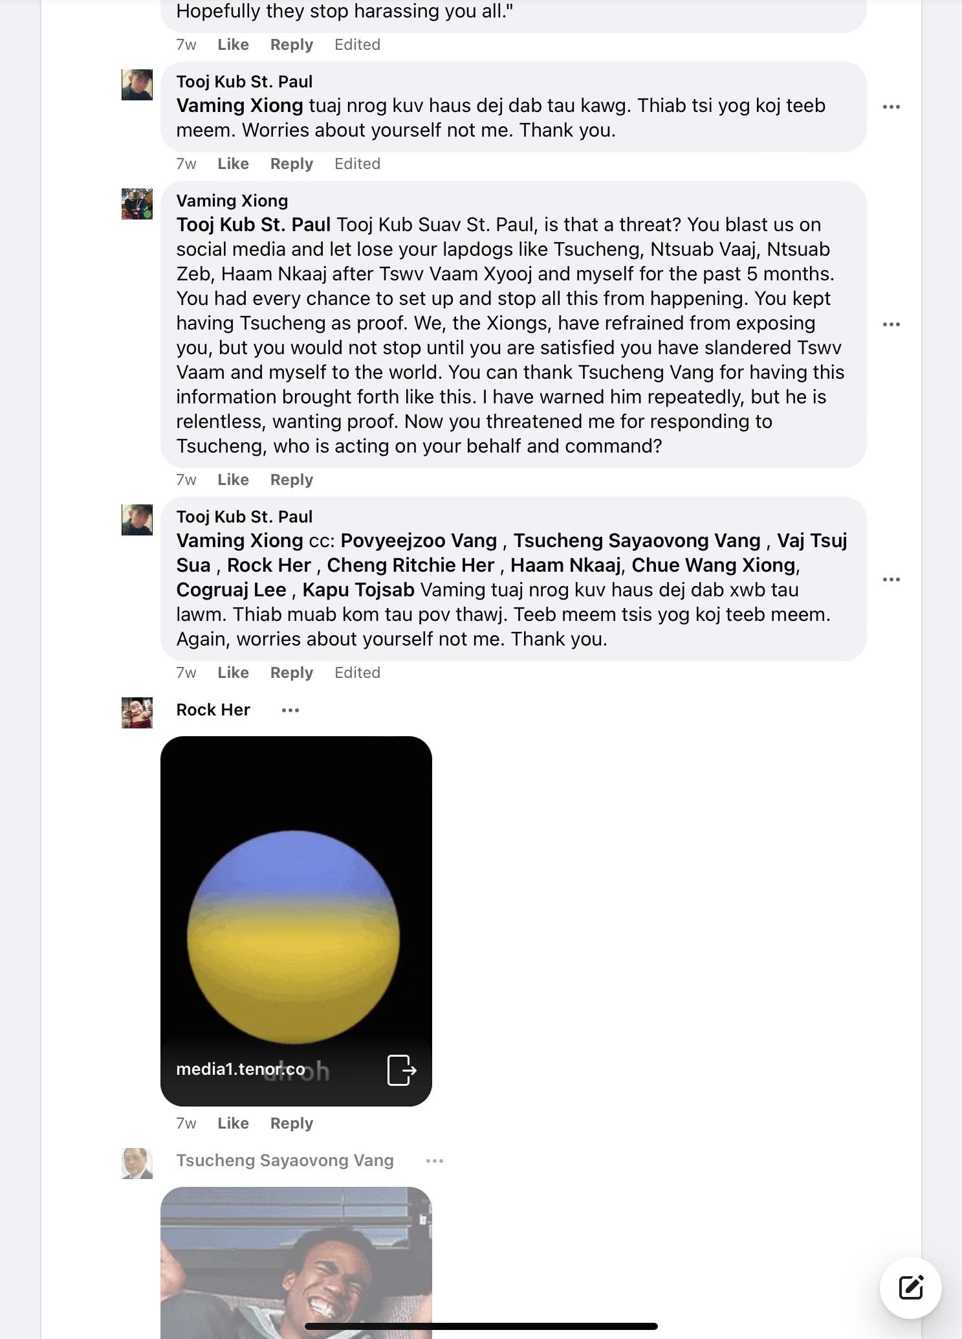Open Vaming Xiong's profile picture
The height and width of the screenshot is (1339, 962).
[x=137, y=204]
